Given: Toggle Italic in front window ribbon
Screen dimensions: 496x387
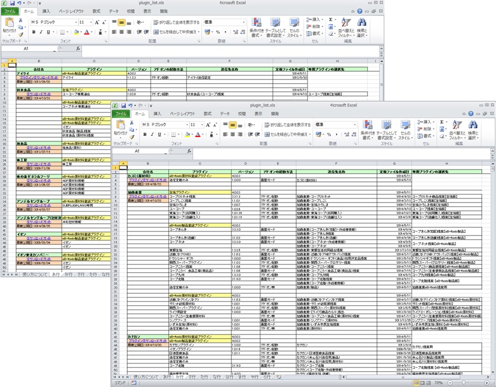Looking at the screenshot, I should pos(152,134).
